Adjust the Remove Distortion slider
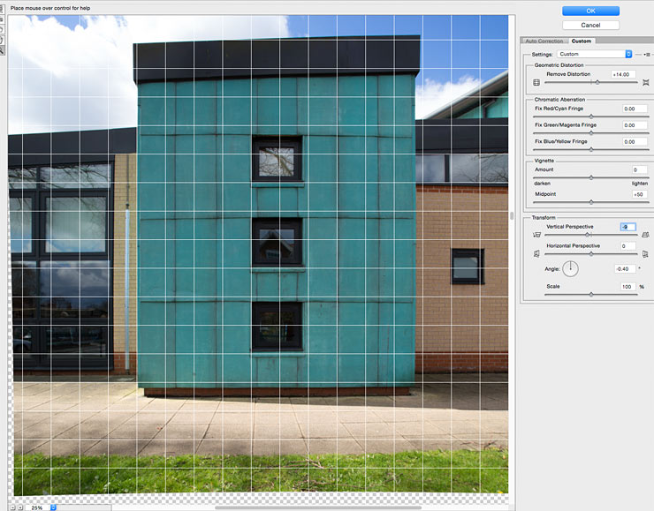654x511 pixels. pyautogui.click(x=597, y=82)
